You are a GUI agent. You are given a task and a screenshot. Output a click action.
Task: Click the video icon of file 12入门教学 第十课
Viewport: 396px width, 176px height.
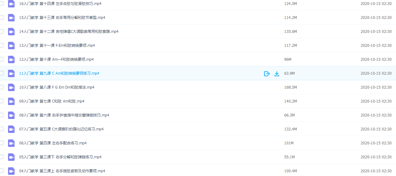[x=11, y=59]
